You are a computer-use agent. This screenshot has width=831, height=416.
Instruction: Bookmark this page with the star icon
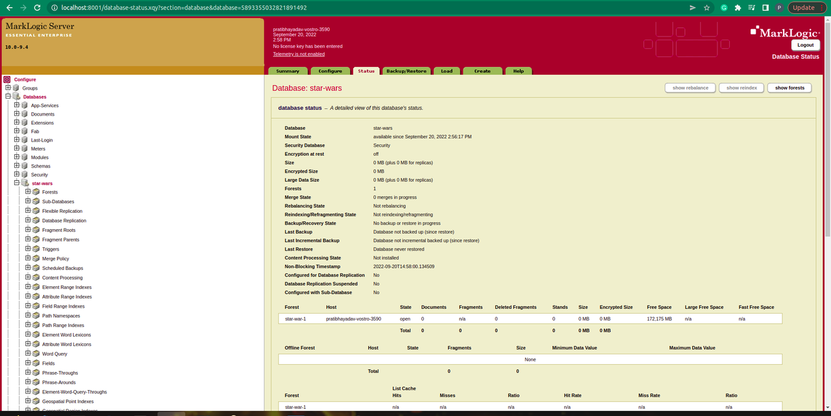[706, 8]
